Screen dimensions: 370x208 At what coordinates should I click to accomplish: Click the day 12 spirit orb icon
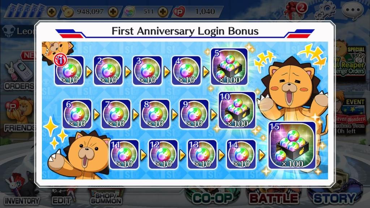tap(163, 155)
